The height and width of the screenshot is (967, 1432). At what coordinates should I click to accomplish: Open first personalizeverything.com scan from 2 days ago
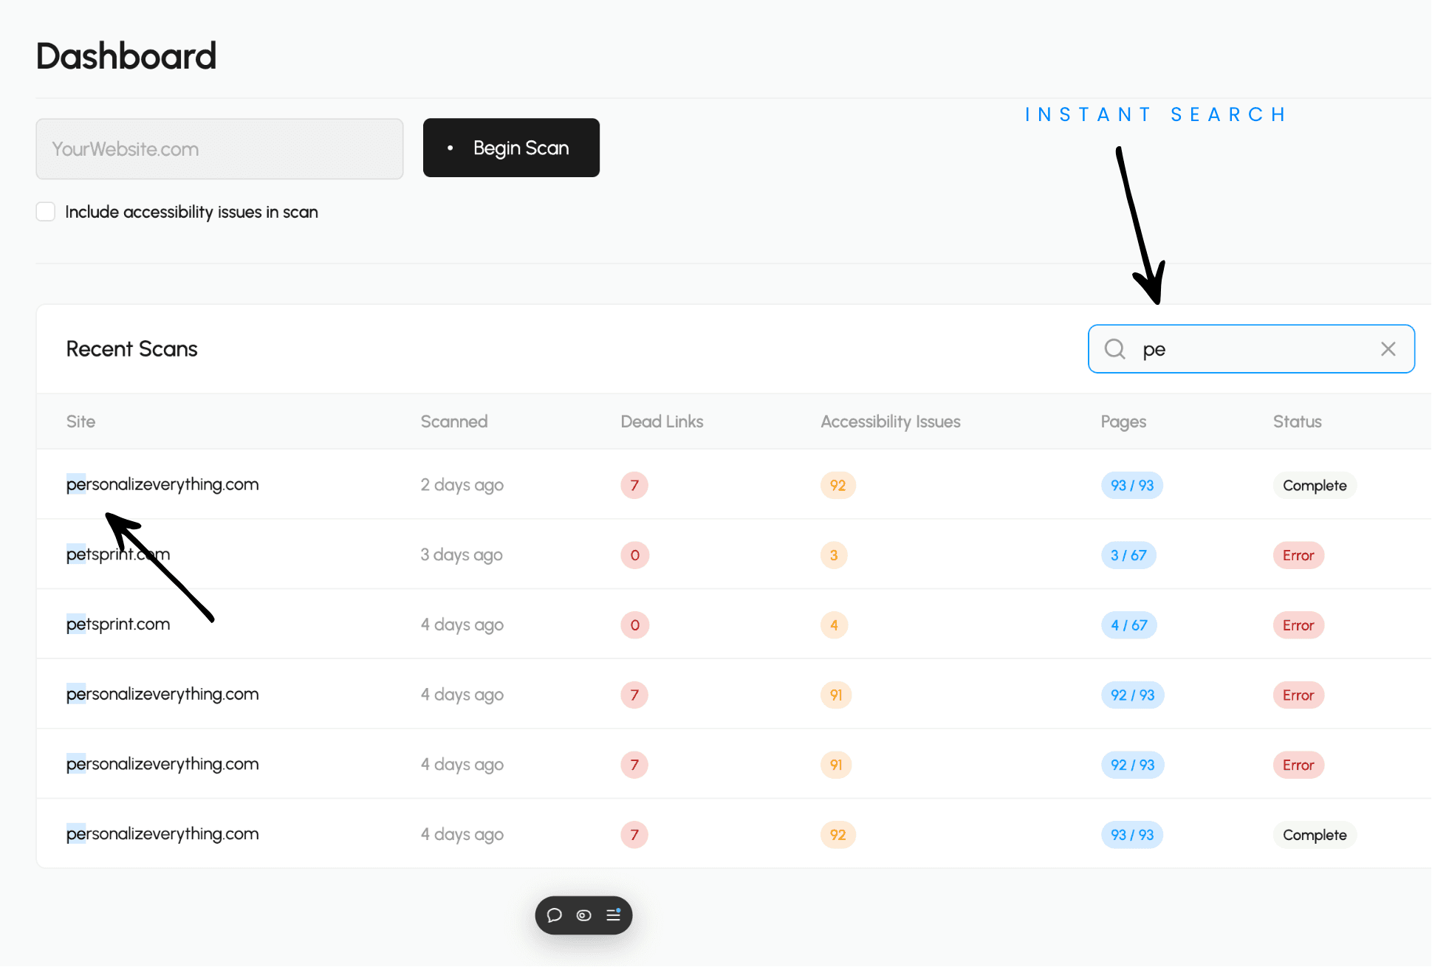pos(162,485)
